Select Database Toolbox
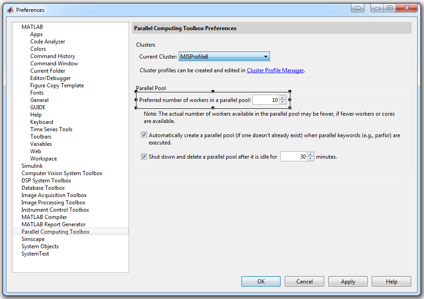 tap(43, 188)
